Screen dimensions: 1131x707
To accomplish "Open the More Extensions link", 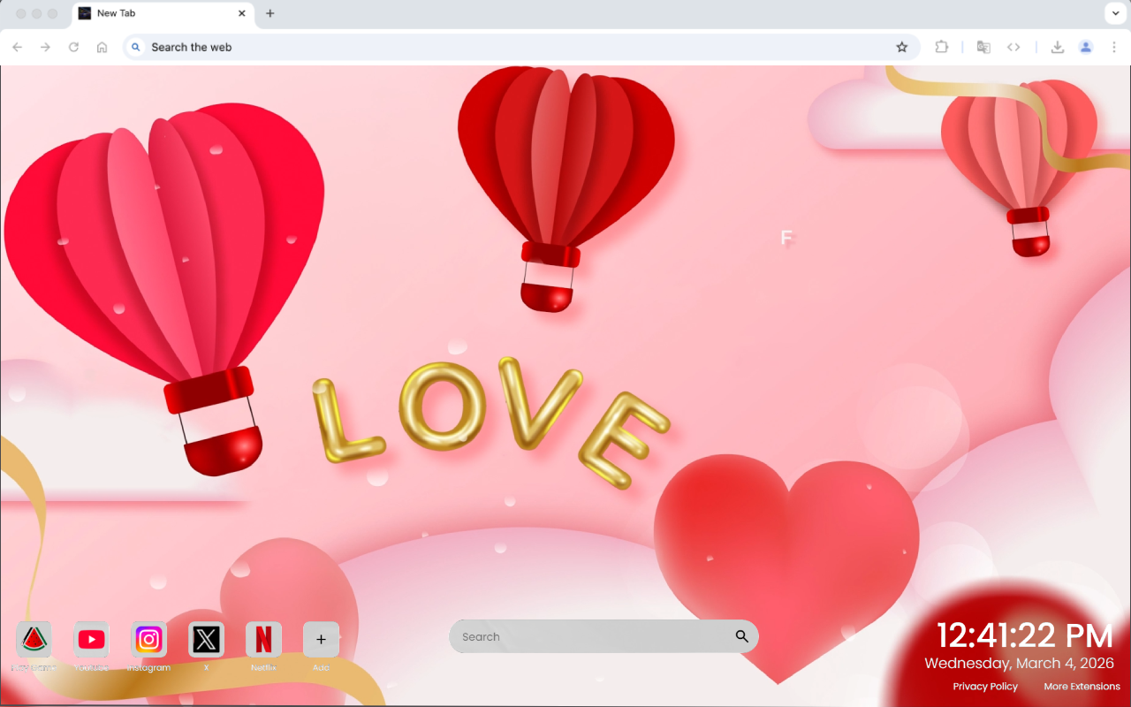I will tap(1082, 687).
